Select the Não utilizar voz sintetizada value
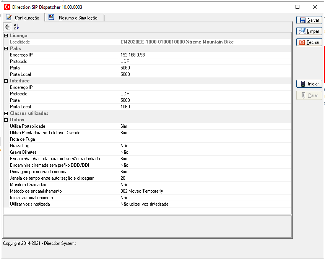This screenshot has height=259, width=325. pyautogui.click(x=205, y=204)
